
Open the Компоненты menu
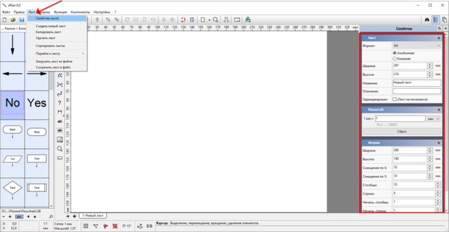tap(81, 12)
